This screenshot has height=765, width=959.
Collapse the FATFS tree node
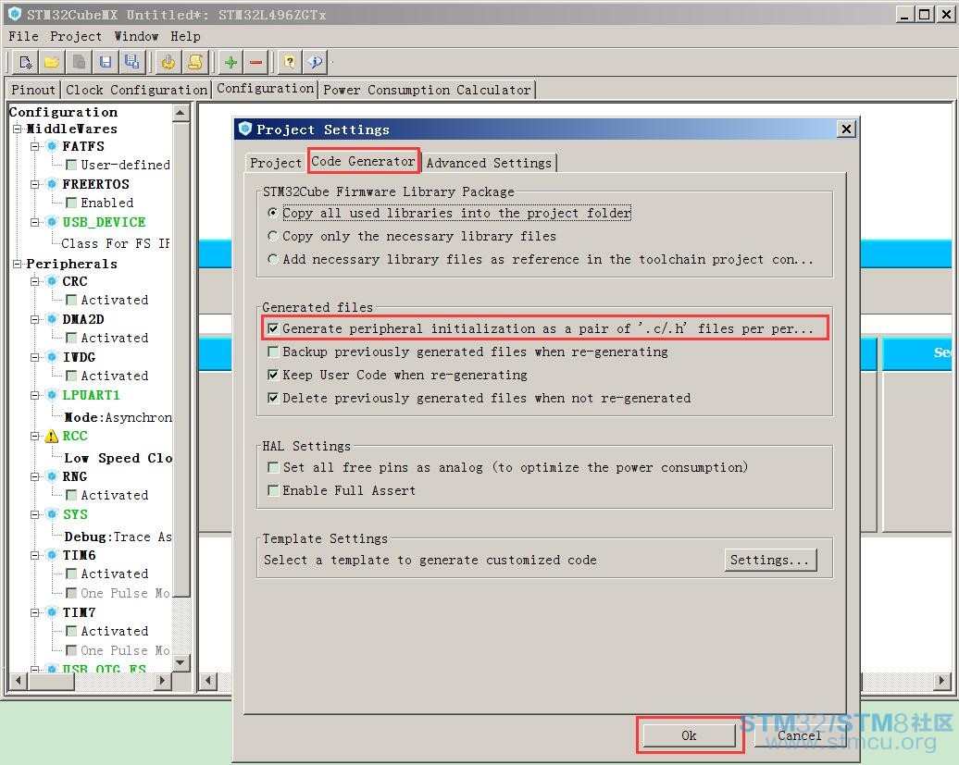tap(35, 146)
